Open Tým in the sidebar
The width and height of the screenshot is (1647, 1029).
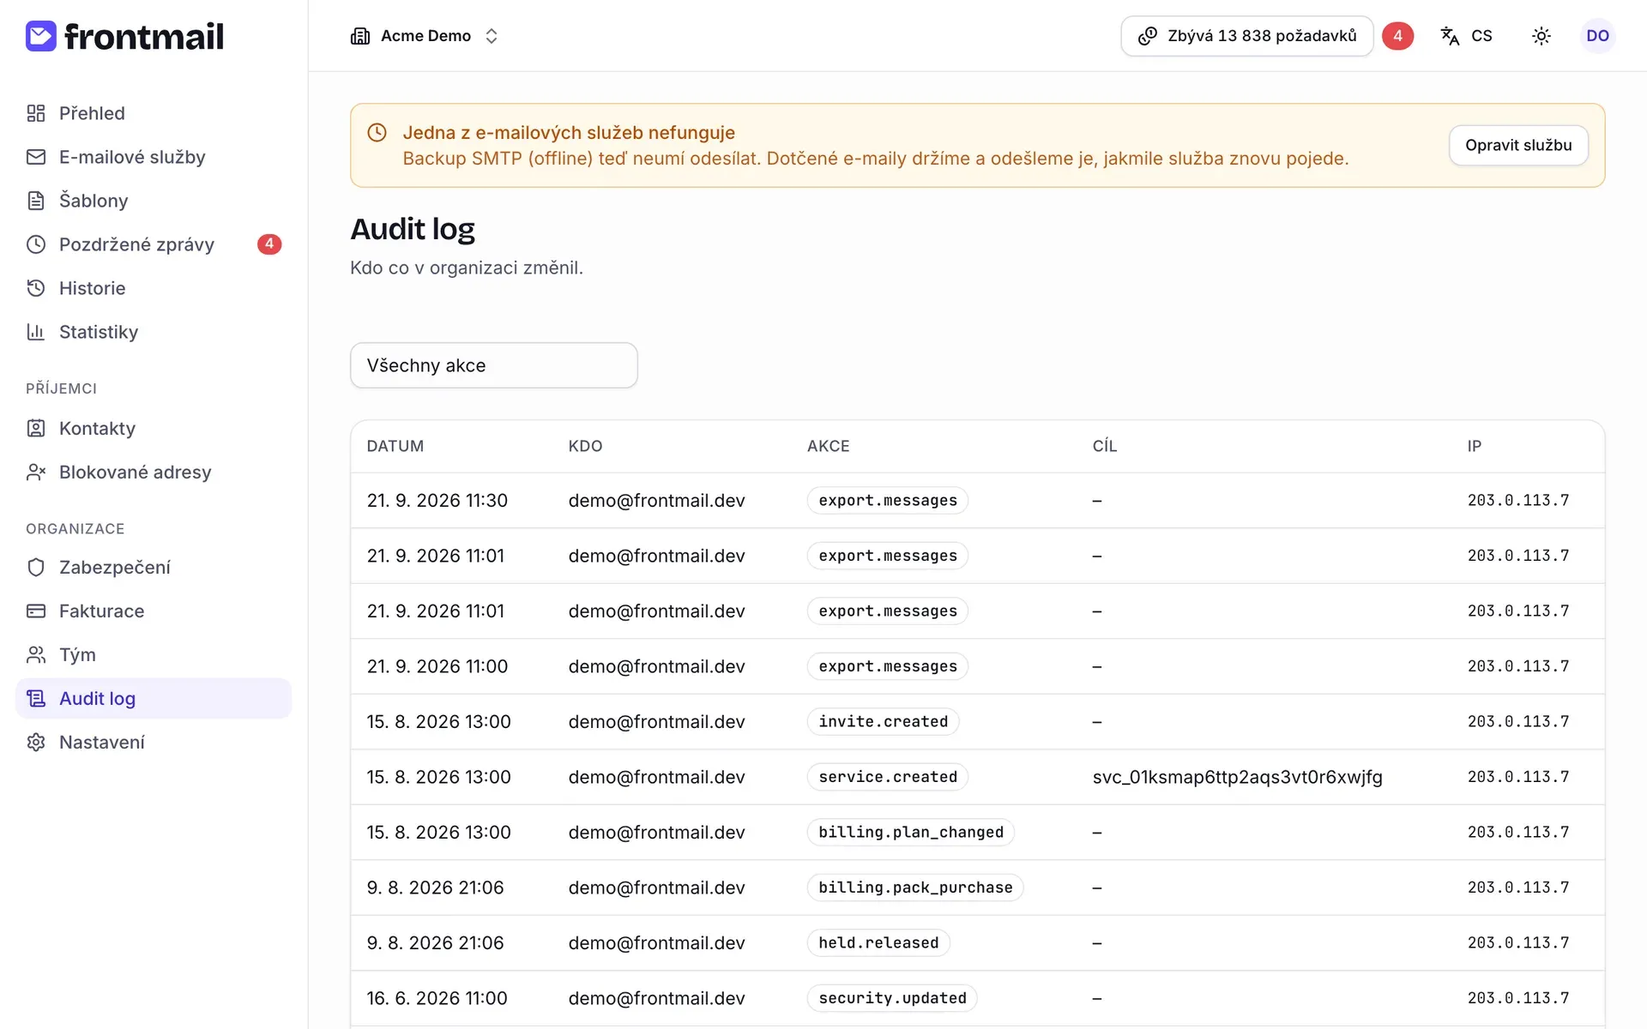[154, 654]
